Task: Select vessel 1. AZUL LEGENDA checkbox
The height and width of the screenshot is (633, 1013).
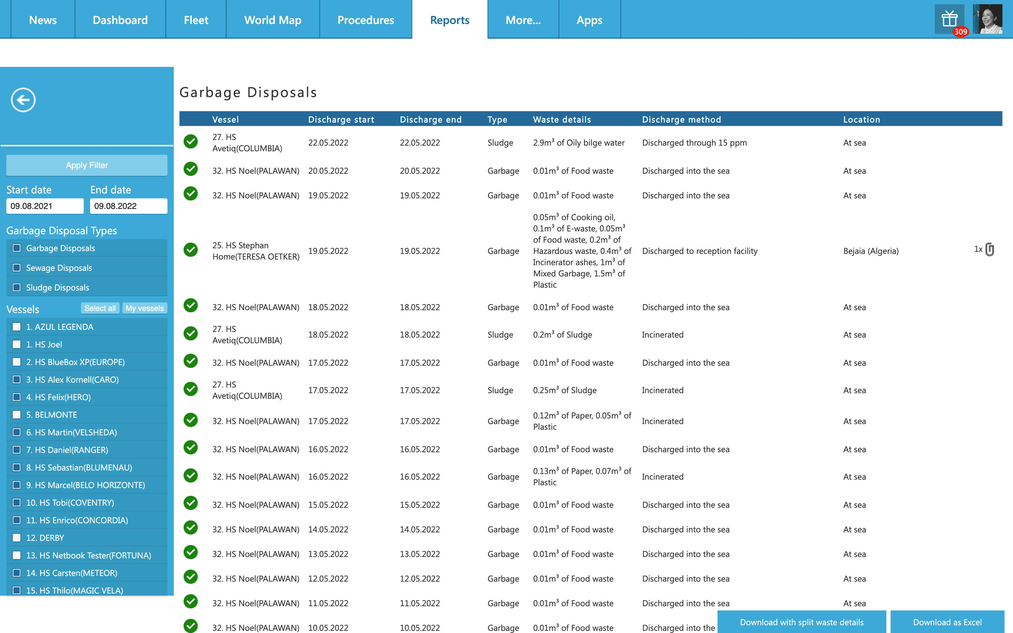Action: 17,327
